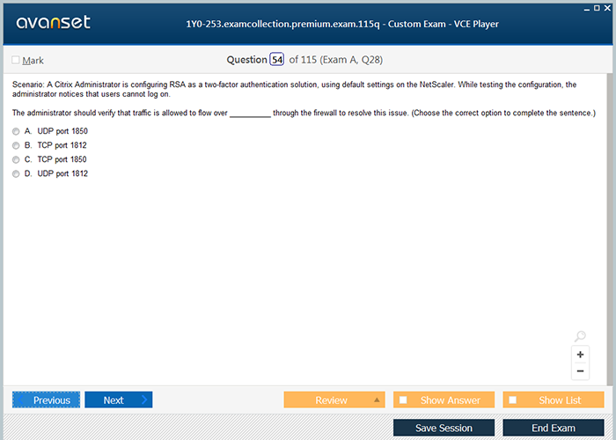This screenshot has width=616, height=440.
Task: Choose option C, TCP port 1850
Action: (16, 159)
